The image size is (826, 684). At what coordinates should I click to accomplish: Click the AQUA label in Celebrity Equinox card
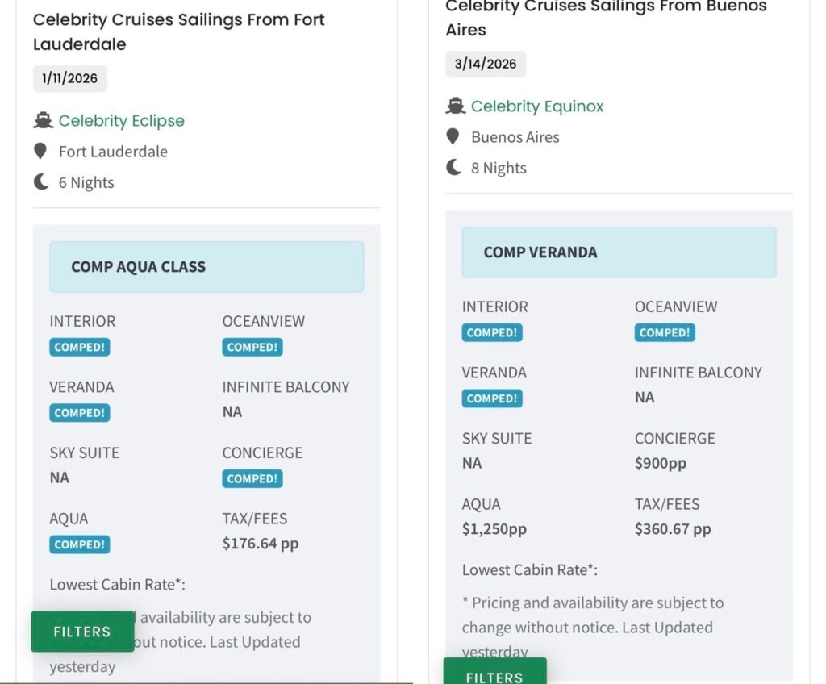(482, 504)
